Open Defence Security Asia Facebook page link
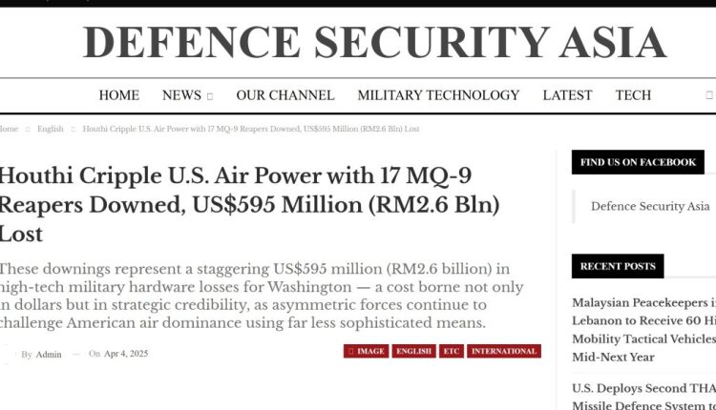The width and height of the screenshot is (716, 410). [x=650, y=206]
